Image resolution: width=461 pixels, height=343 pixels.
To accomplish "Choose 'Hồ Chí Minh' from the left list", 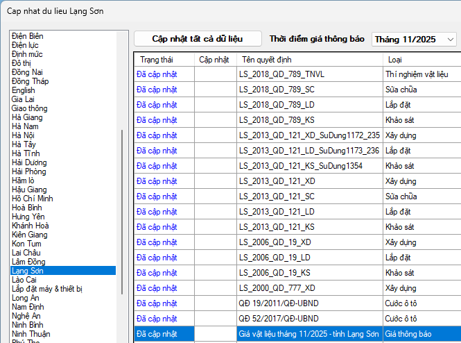I will (33, 199).
